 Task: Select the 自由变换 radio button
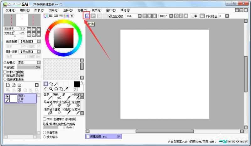tap(44, 132)
